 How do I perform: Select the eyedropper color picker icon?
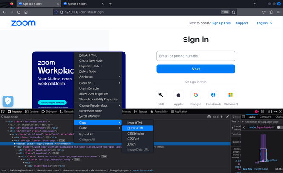227,117
